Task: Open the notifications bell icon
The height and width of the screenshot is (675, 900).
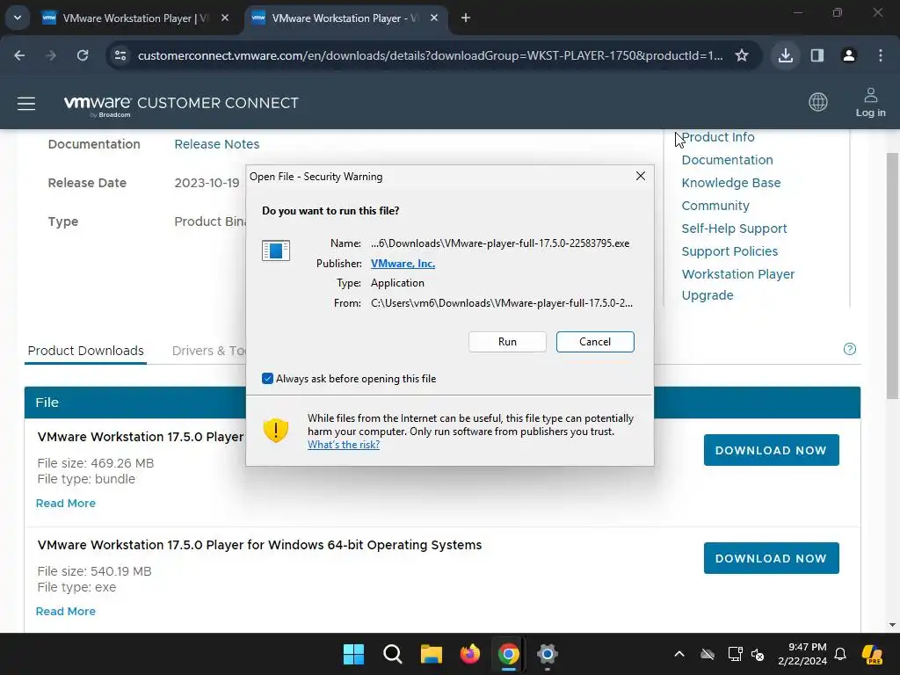Action: (840, 654)
